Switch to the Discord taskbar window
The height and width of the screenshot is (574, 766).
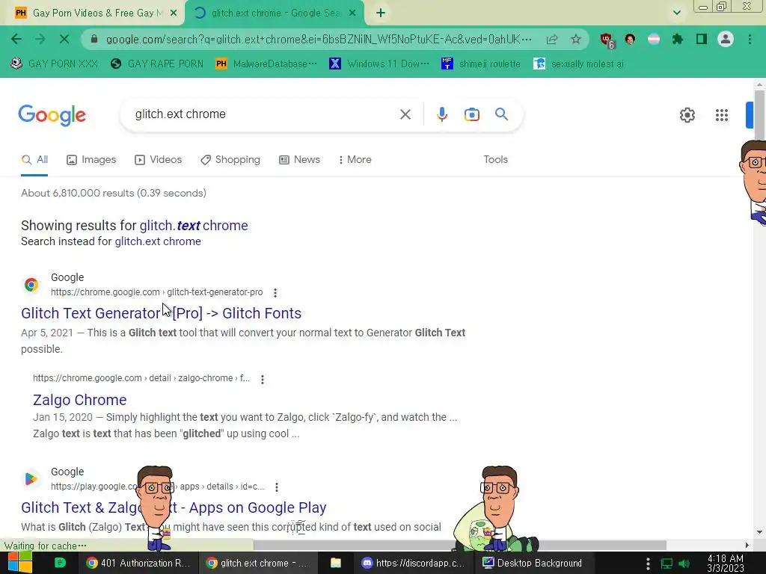[x=413, y=563]
